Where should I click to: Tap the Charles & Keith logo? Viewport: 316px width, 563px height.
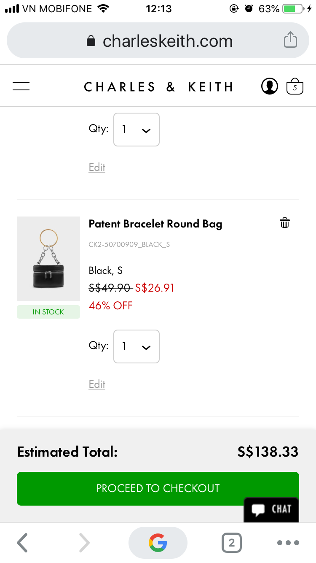click(x=158, y=87)
